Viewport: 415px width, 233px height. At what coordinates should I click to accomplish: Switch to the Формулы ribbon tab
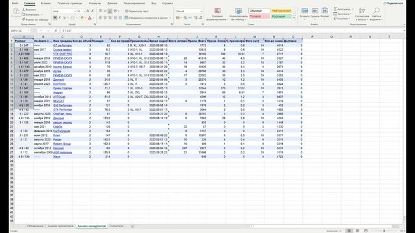(x=95, y=3)
